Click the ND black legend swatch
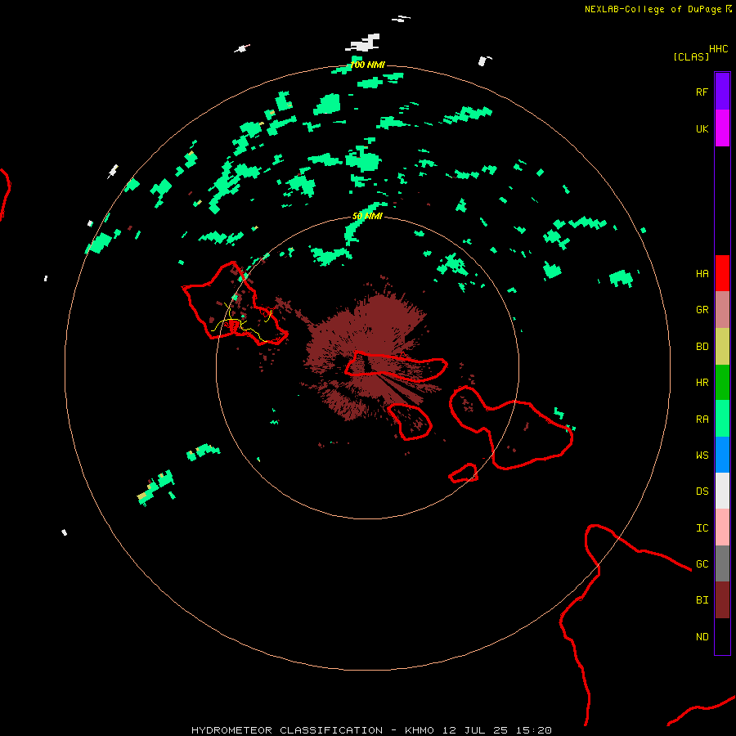736x736 pixels. (x=722, y=636)
